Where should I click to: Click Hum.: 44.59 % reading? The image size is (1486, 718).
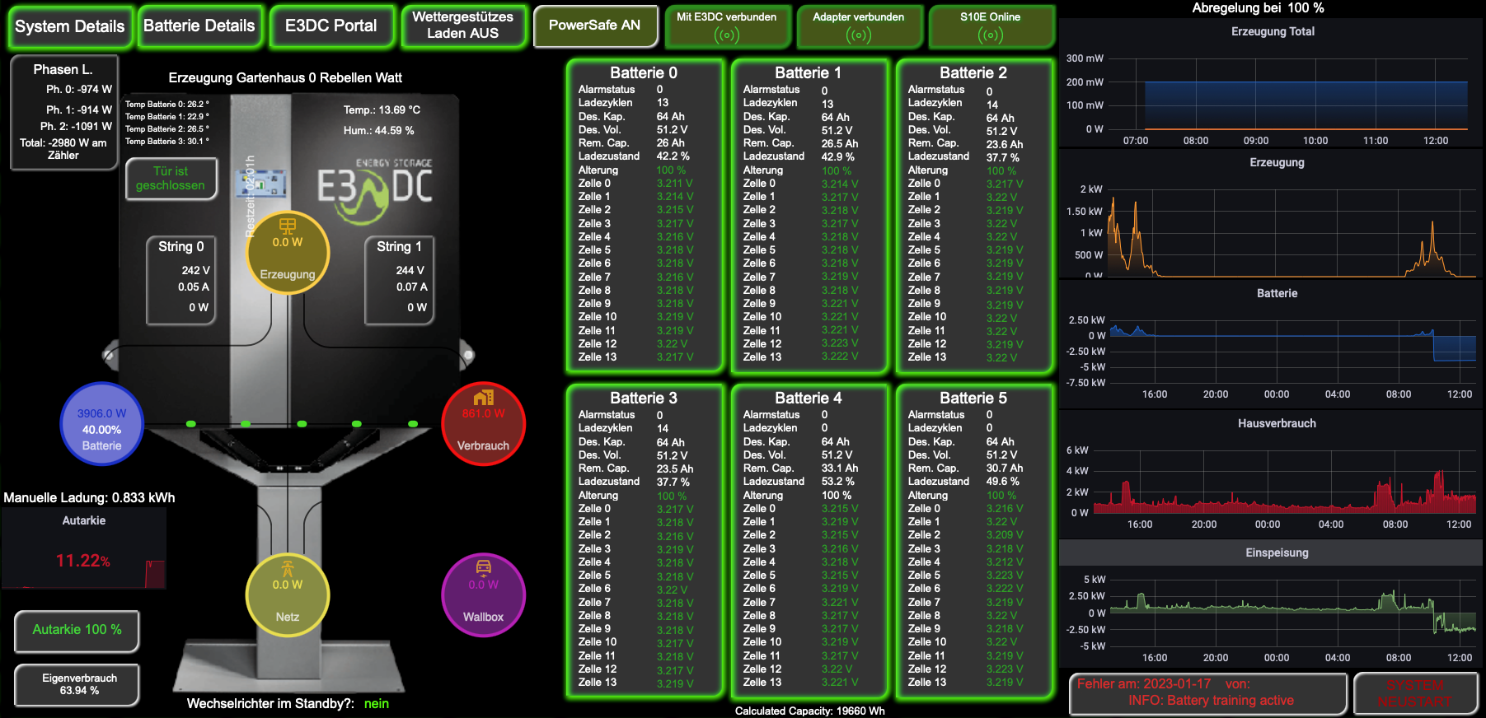pos(379,130)
